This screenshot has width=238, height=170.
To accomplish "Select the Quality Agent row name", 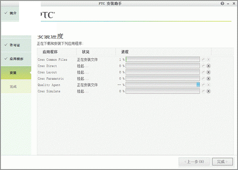I will coord(49,85).
